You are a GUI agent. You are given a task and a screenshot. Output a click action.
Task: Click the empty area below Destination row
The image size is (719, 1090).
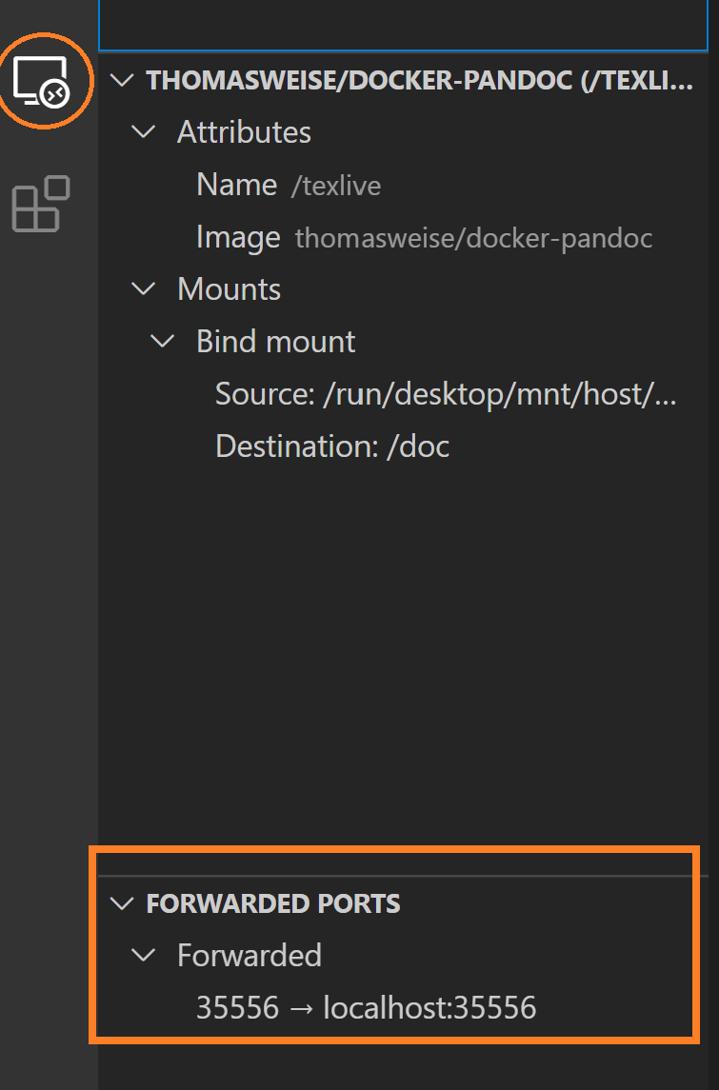tap(404, 653)
